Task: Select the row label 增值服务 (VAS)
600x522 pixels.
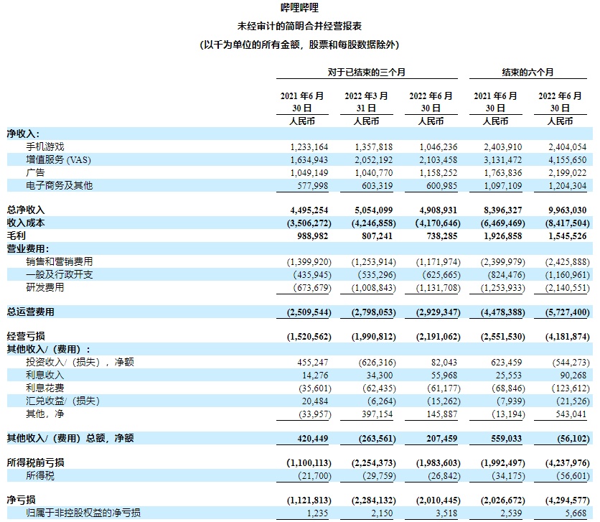Action: [x=59, y=159]
